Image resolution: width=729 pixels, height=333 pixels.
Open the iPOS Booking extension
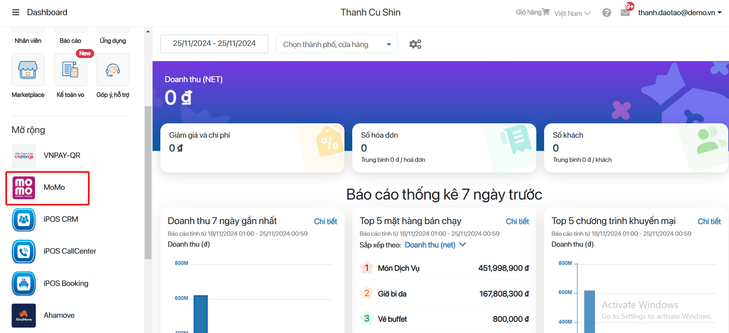(x=24, y=284)
